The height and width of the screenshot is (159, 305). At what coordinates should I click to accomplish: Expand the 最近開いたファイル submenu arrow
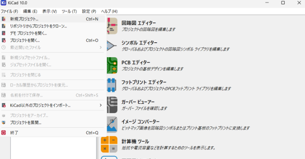[101, 47]
